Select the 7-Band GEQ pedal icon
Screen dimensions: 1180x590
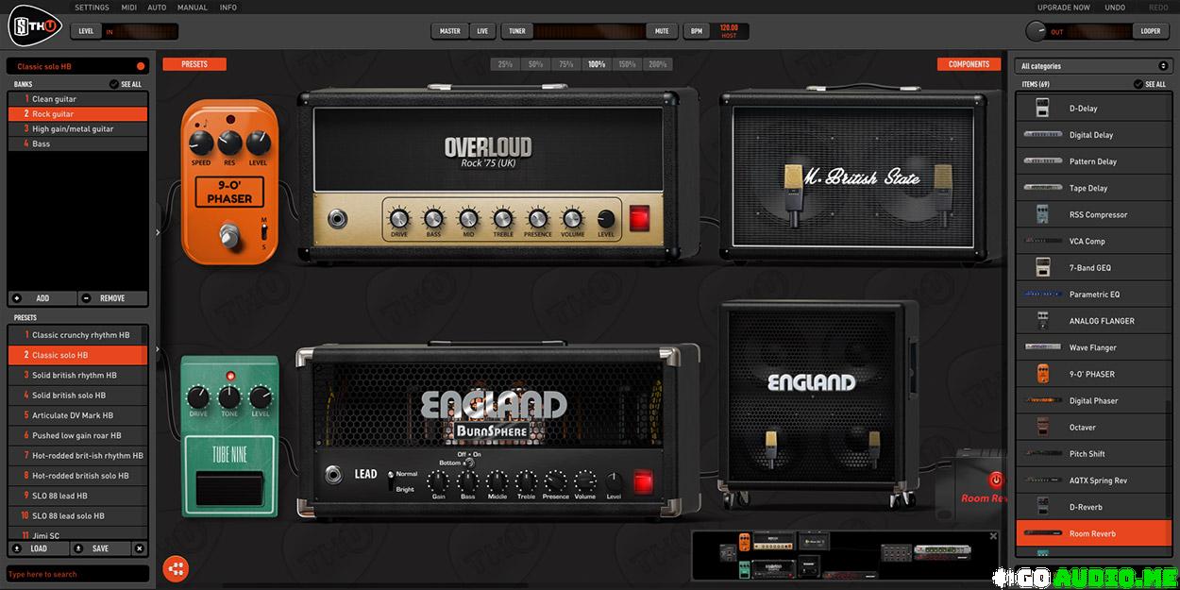(x=1042, y=267)
